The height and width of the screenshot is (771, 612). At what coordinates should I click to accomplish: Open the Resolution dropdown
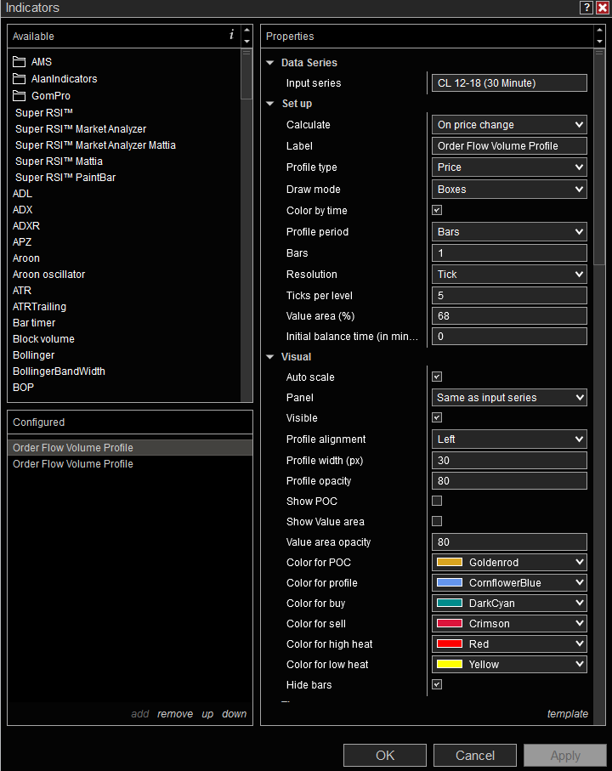pyautogui.click(x=509, y=275)
